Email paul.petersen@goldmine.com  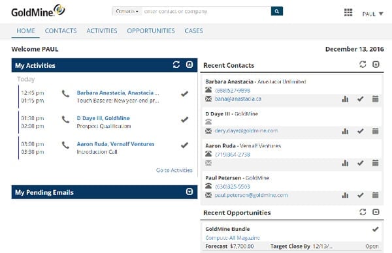coord(251,195)
